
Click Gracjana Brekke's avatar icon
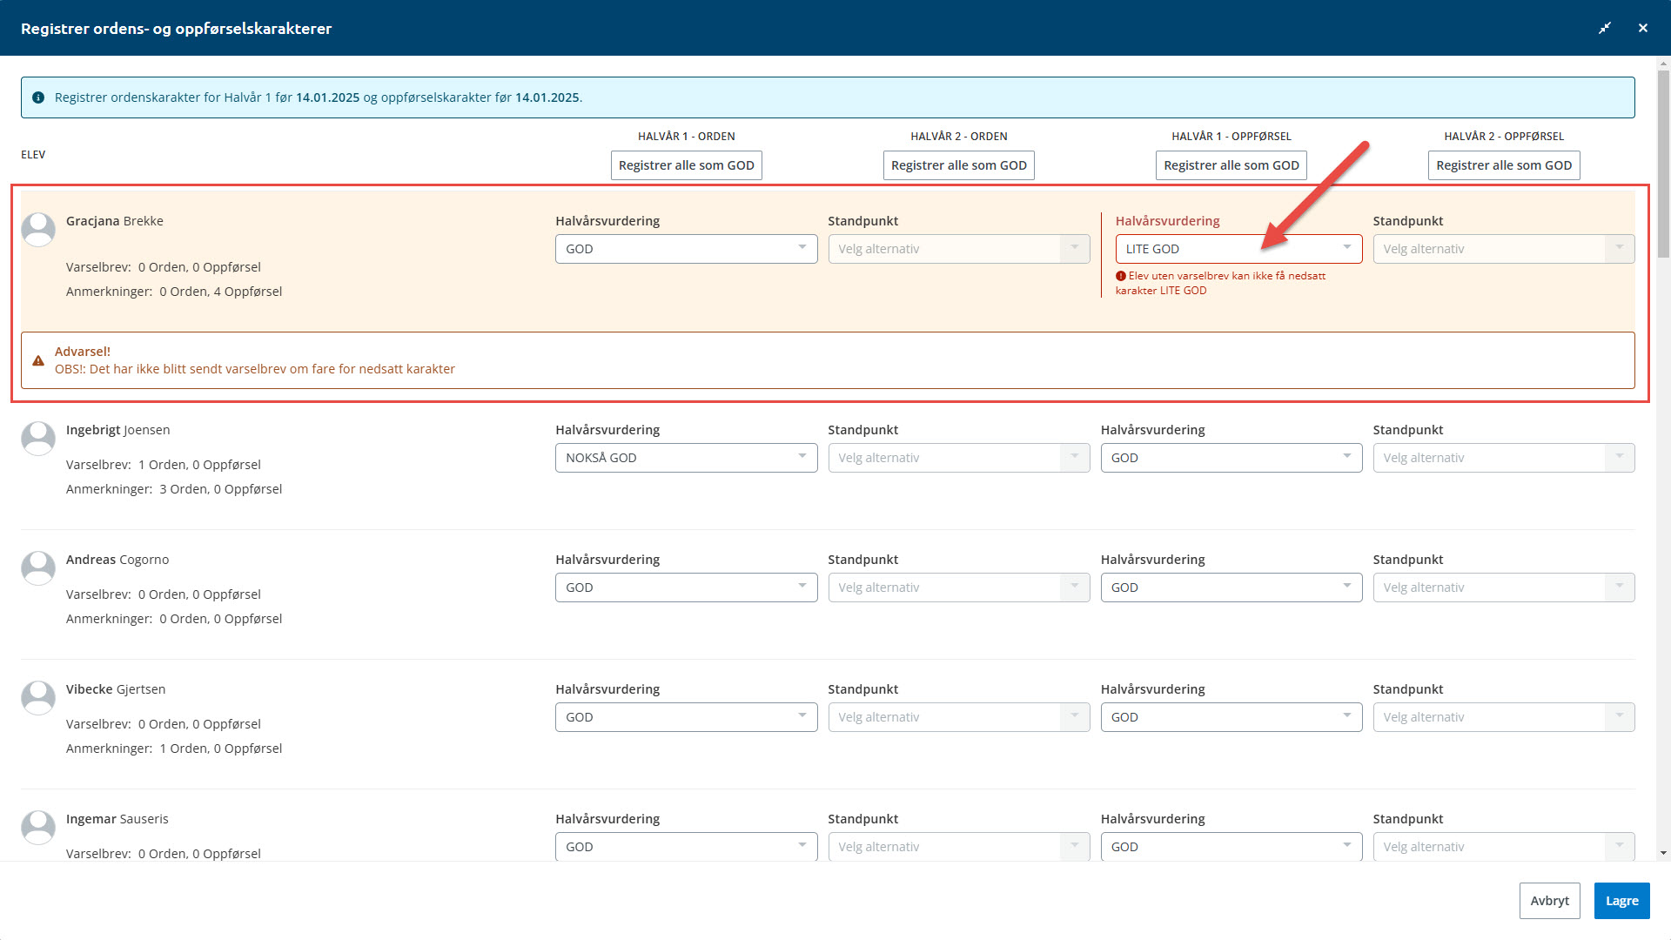[38, 230]
